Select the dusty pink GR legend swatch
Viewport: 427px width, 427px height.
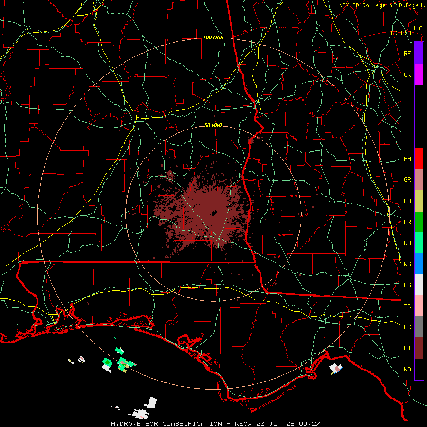(419, 180)
